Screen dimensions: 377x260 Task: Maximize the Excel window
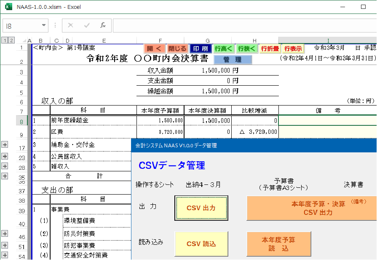click(363, 7)
